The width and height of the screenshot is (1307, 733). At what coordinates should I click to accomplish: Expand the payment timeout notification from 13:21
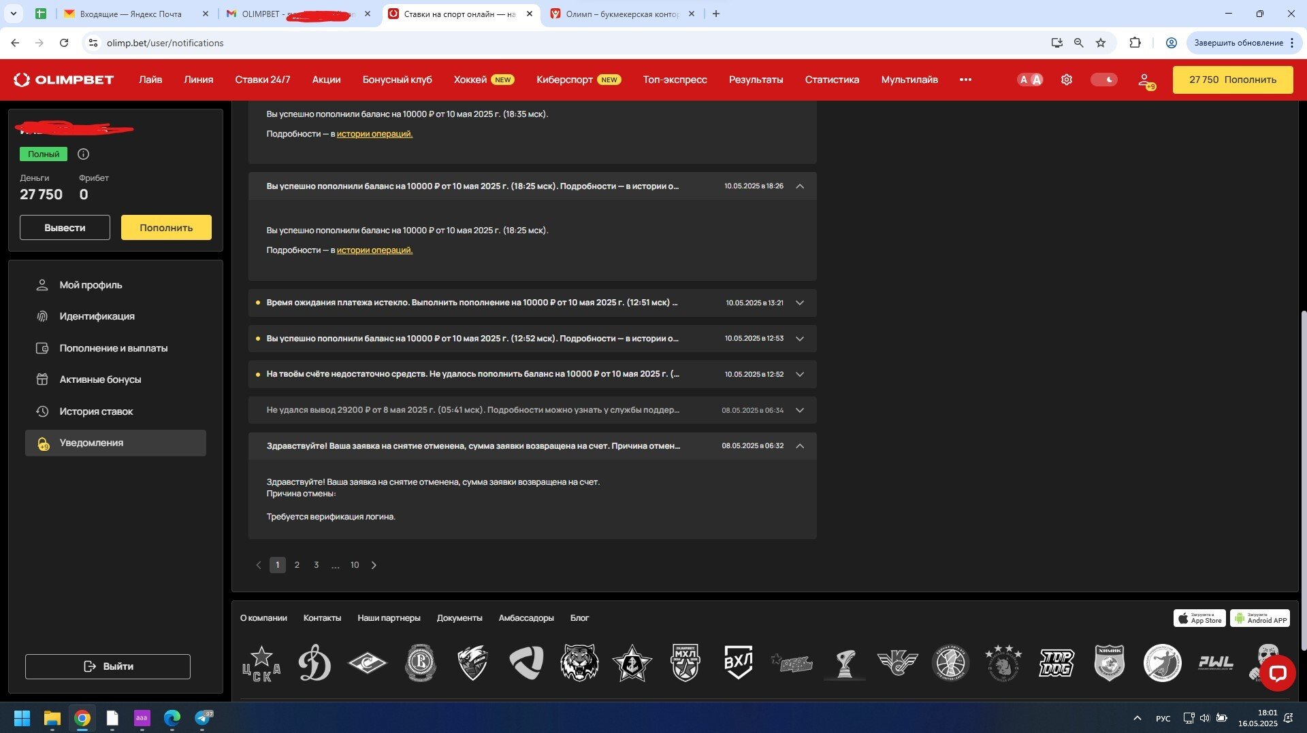click(x=800, y=303)
